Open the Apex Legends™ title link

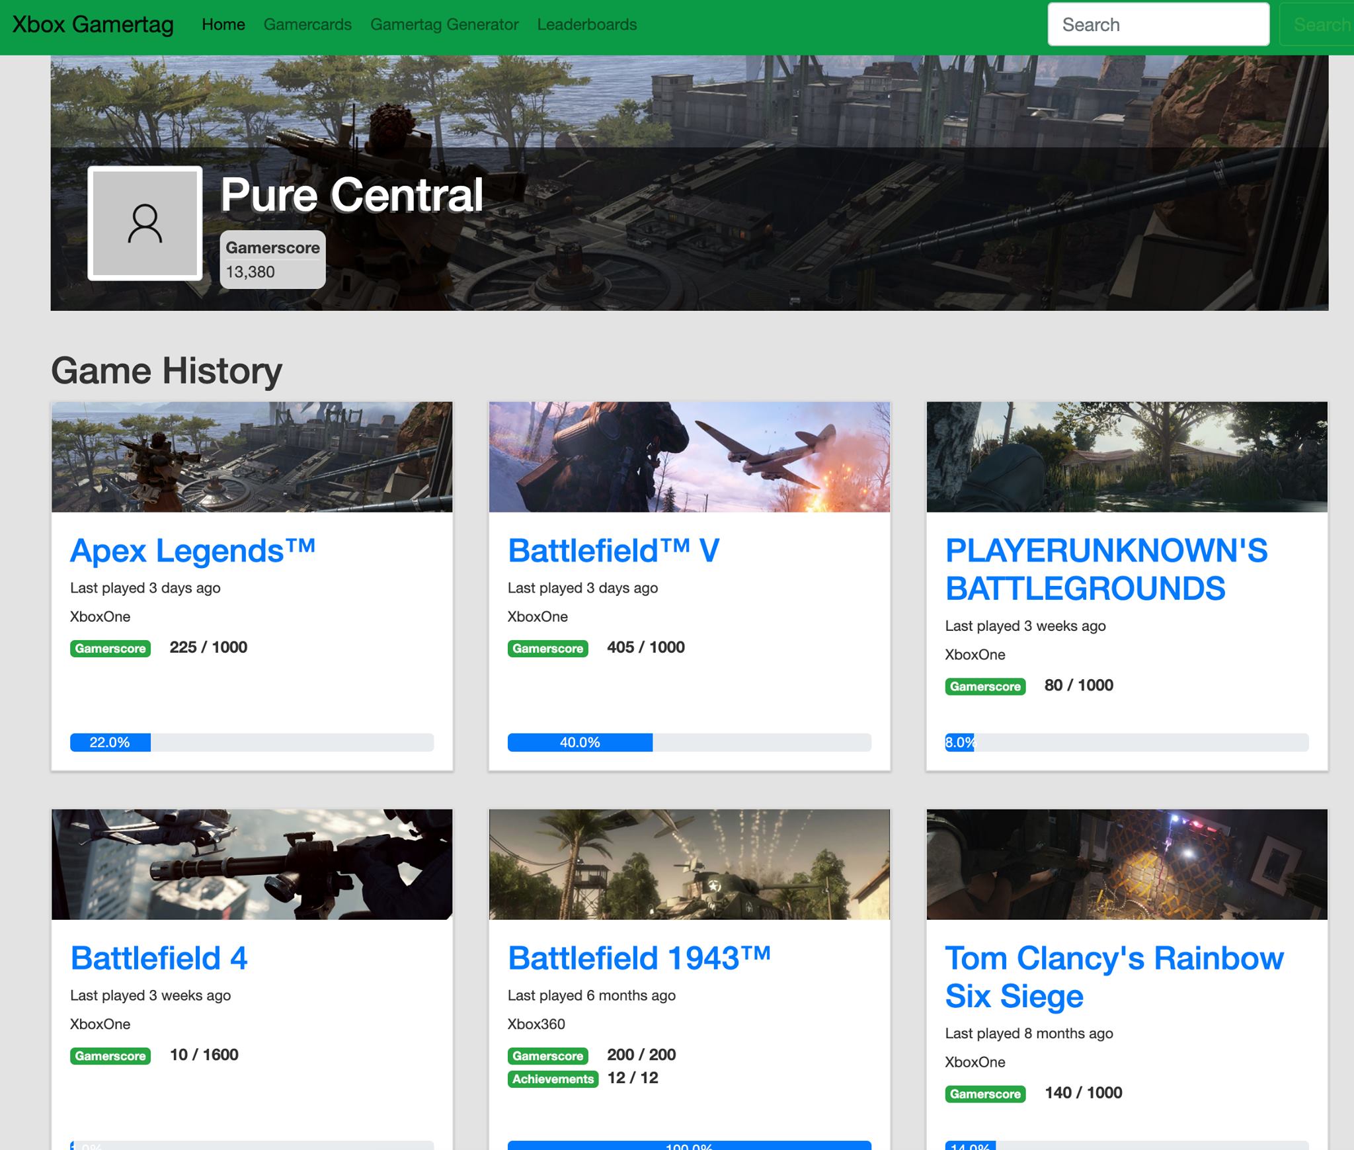point(192,551)
